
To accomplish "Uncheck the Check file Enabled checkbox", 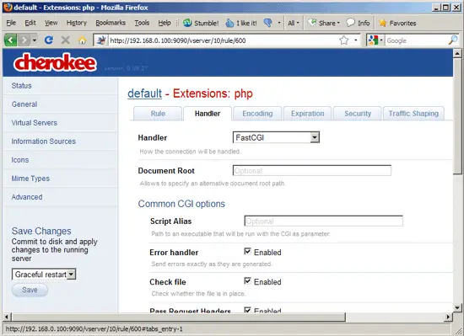I will pos(247,280).
